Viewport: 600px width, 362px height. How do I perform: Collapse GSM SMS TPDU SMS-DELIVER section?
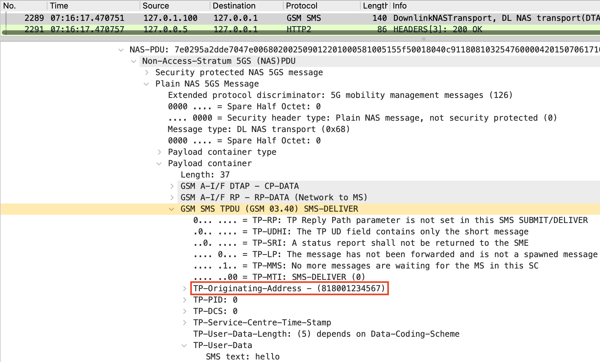[x=172, y=209]
